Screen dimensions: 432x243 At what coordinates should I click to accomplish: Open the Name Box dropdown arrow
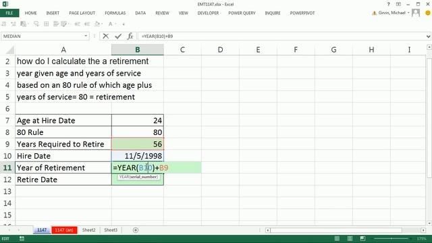click(x=86, y=36)
